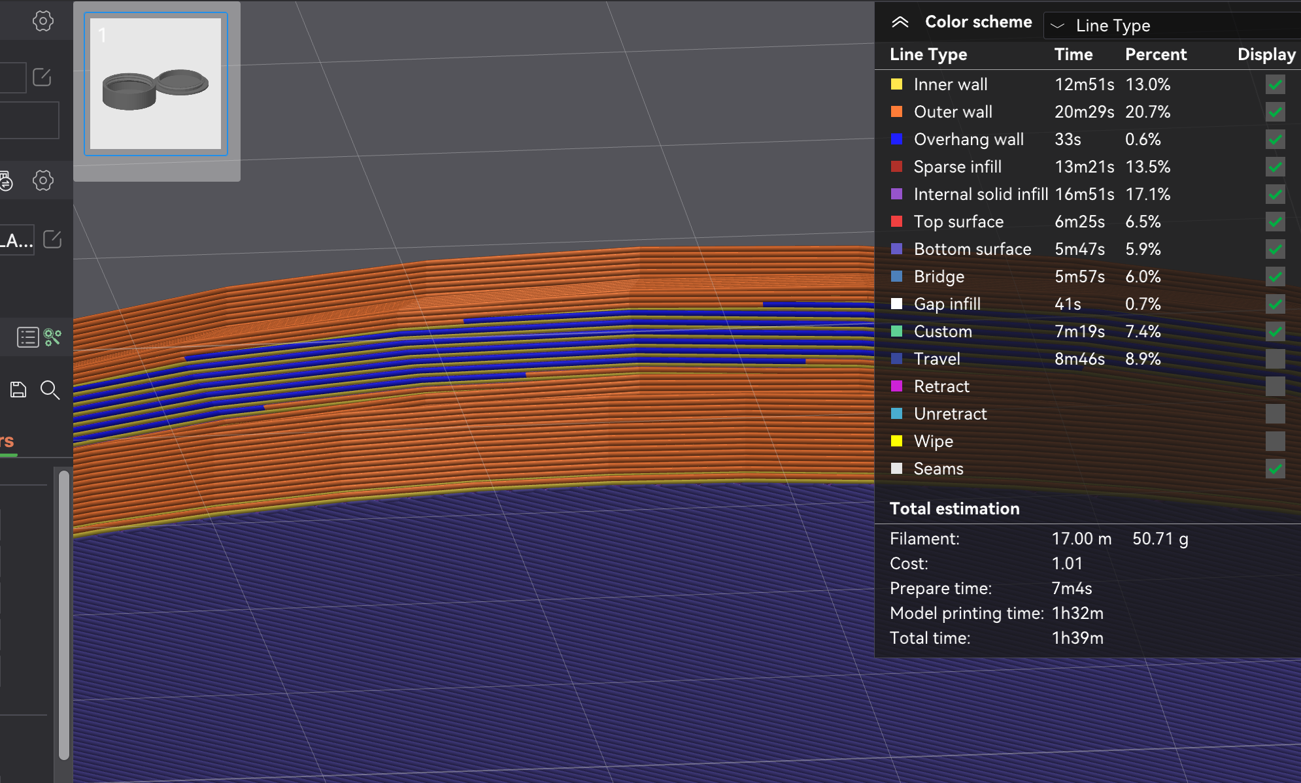Click the Bridge line type label
Screen dimensions: 1301x783
coord(939,276)
